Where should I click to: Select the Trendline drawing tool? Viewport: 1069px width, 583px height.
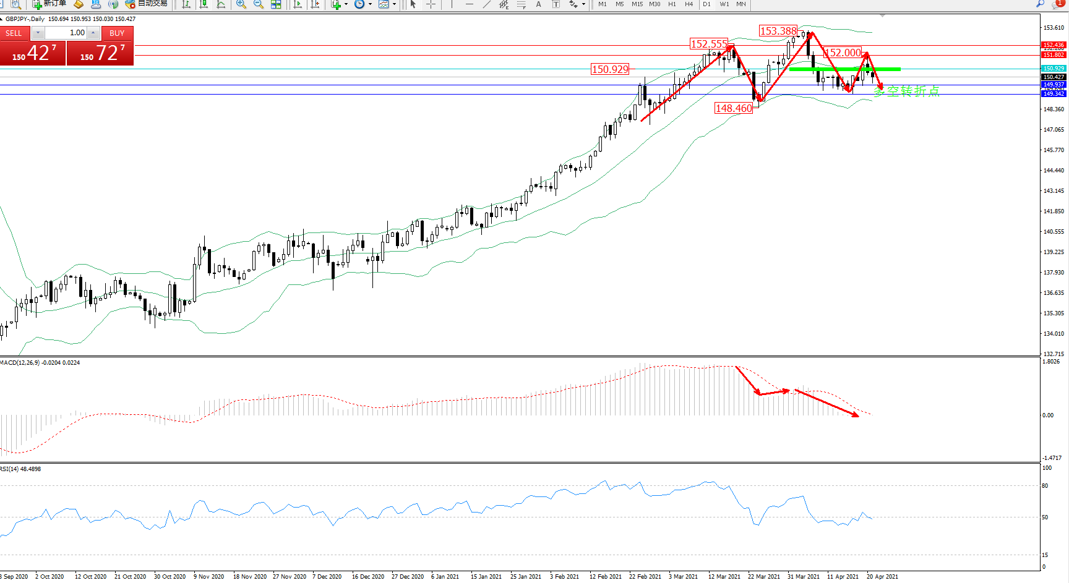[487, 4]
